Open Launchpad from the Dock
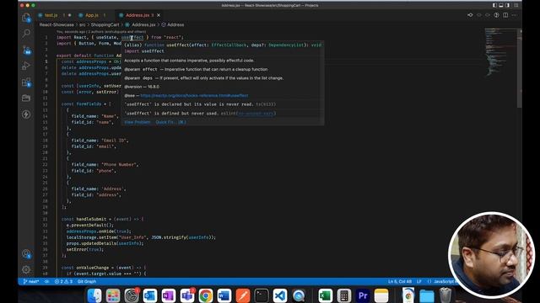The height and width of the screenshot is (303, 540). pos(113,295)
